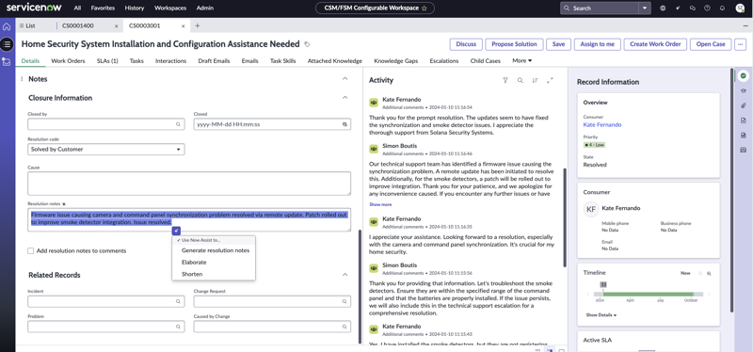Viewport: 753px width, 352px height.
Task: Filter the Activity stream
Action: 505,81
